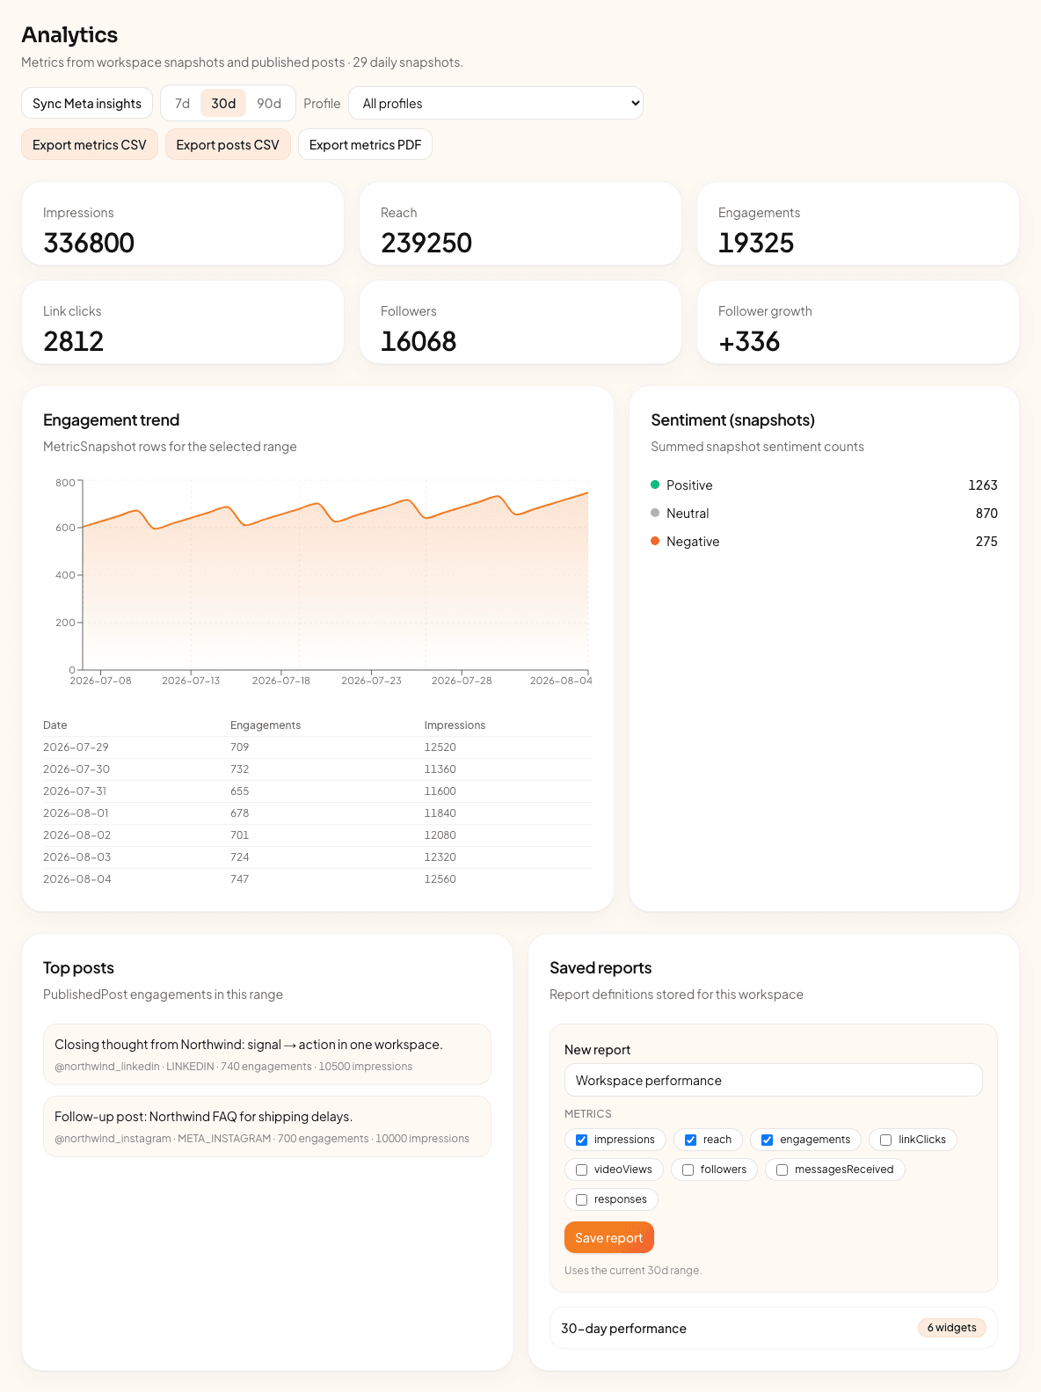
Task: Enable the linkClicks metric checkbox
Action: pos(885,1140)
